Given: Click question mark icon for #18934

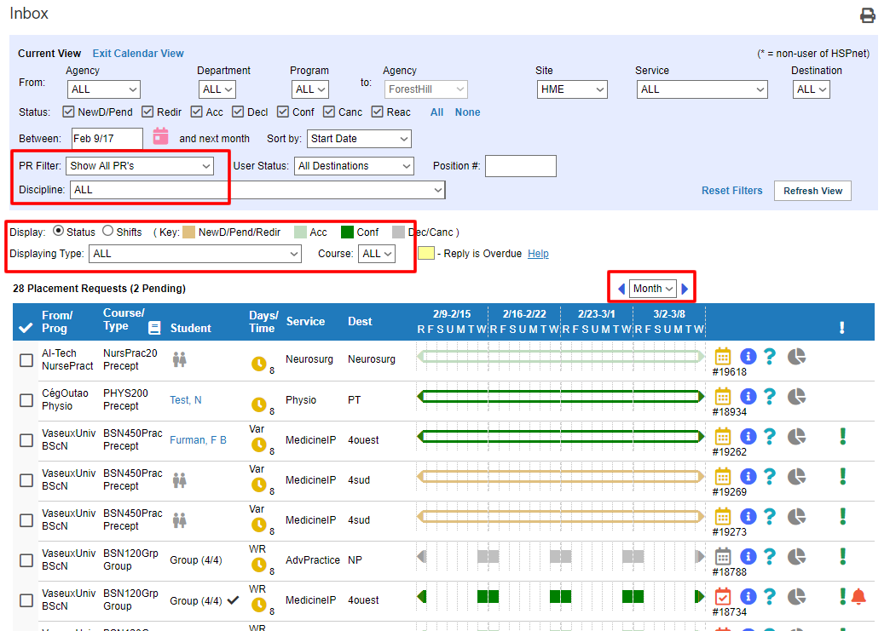Looking at the screenshot, I should click(769, 396).
